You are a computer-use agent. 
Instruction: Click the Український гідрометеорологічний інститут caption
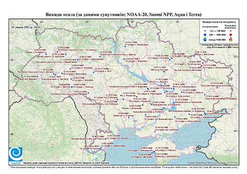66,163
